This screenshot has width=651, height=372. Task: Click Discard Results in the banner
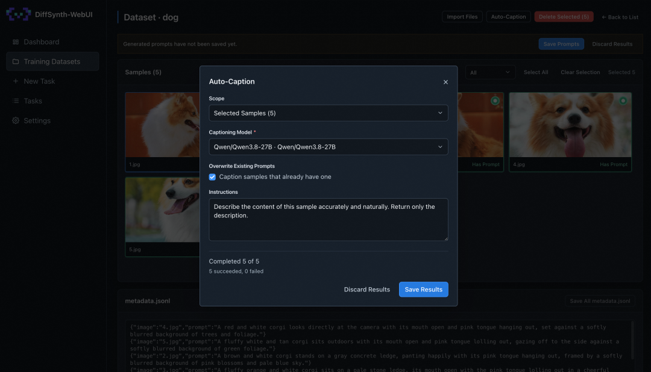[612, 44]
